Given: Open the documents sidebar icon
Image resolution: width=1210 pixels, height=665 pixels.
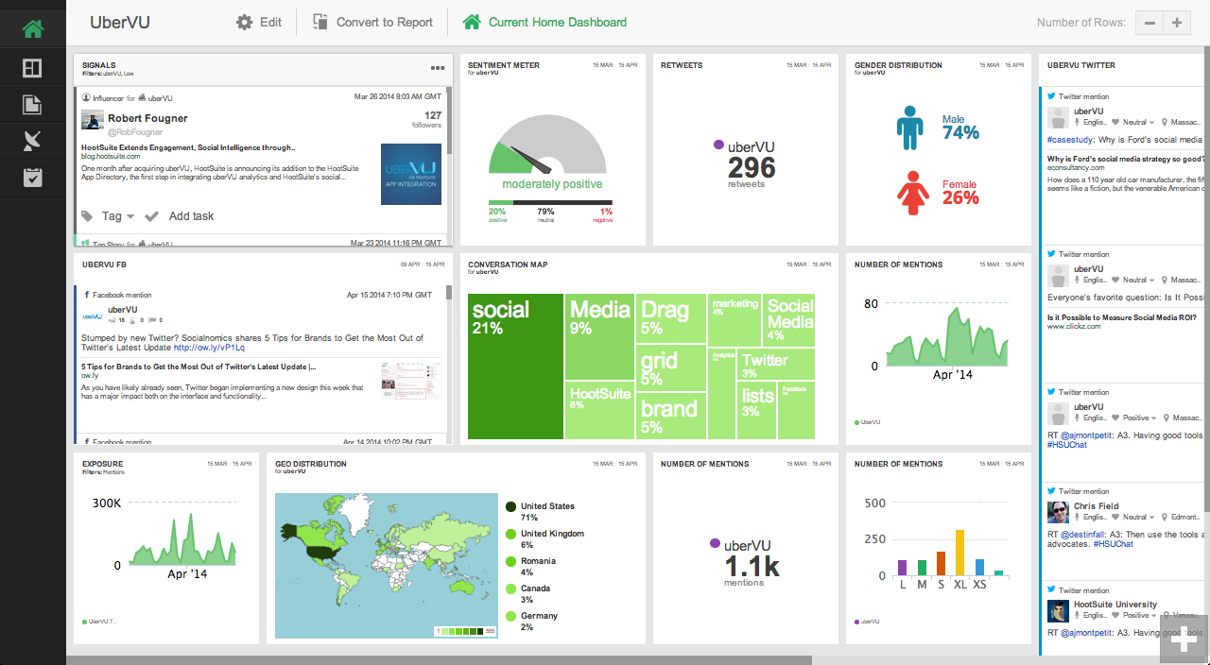Looking at the screenshot, I should click(x=33, y=105).
